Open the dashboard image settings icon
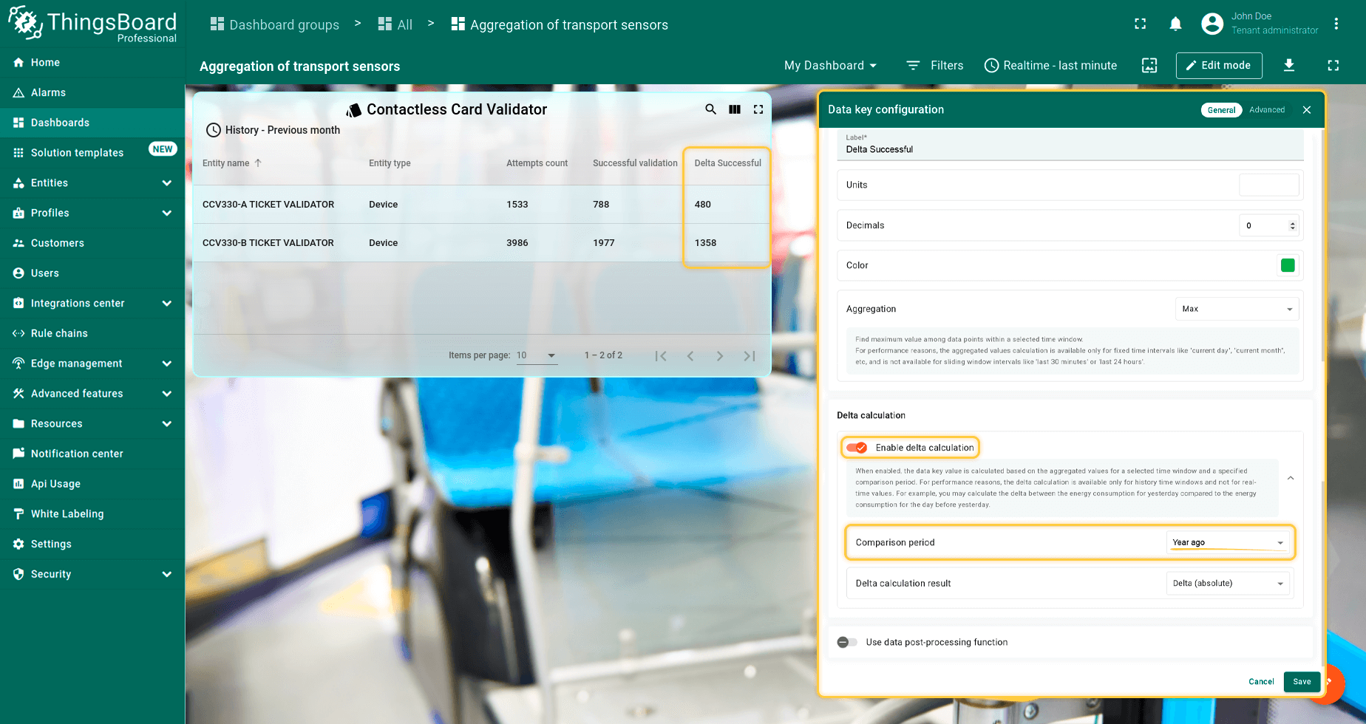This screenshot has width=1366, height=724. point(1149,66)
